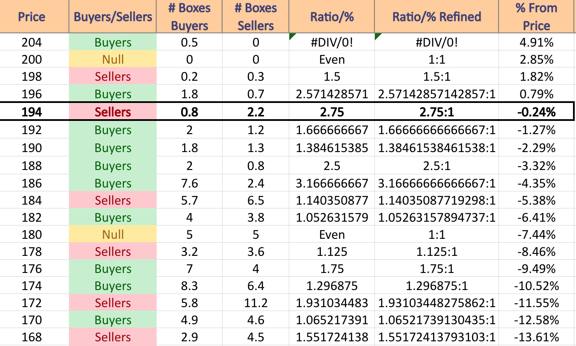Click the # Boxes Sellers header cell
Screen dimensions: 576x346
point(256,17)
